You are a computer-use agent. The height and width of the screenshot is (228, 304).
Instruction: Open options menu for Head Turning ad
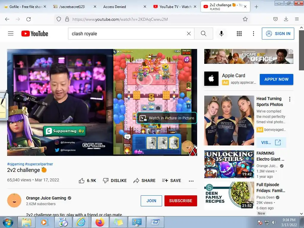click(x=290, y=99)
